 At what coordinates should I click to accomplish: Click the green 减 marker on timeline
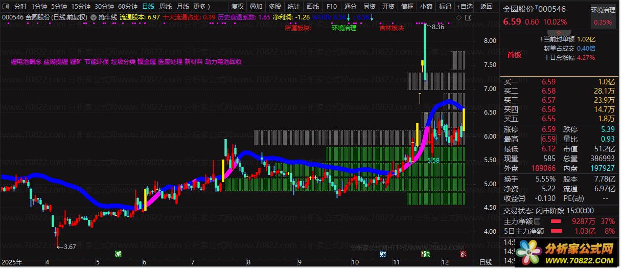[x=119, y=254]
